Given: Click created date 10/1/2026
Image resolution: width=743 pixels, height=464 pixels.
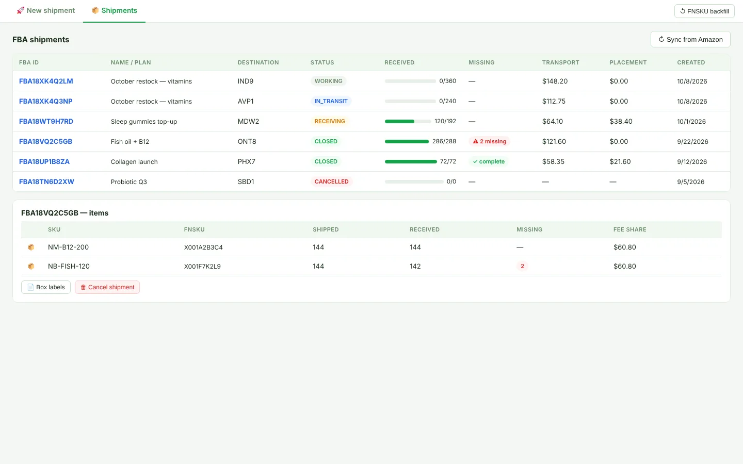Looking at the screenshot, I should pos(691,122).
